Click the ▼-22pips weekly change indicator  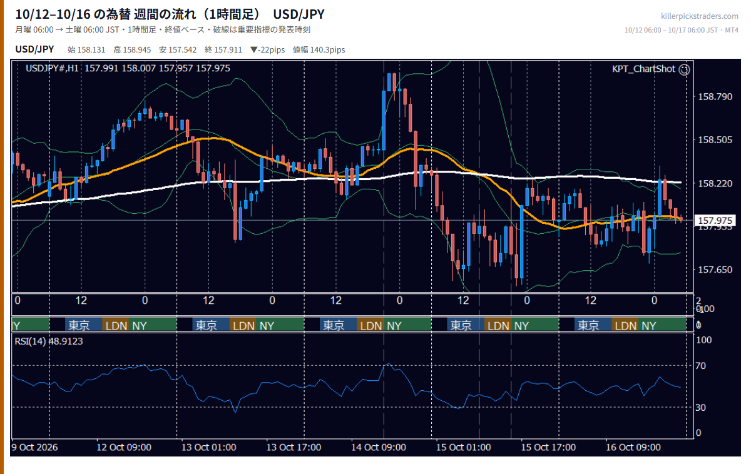click(267, 49)
